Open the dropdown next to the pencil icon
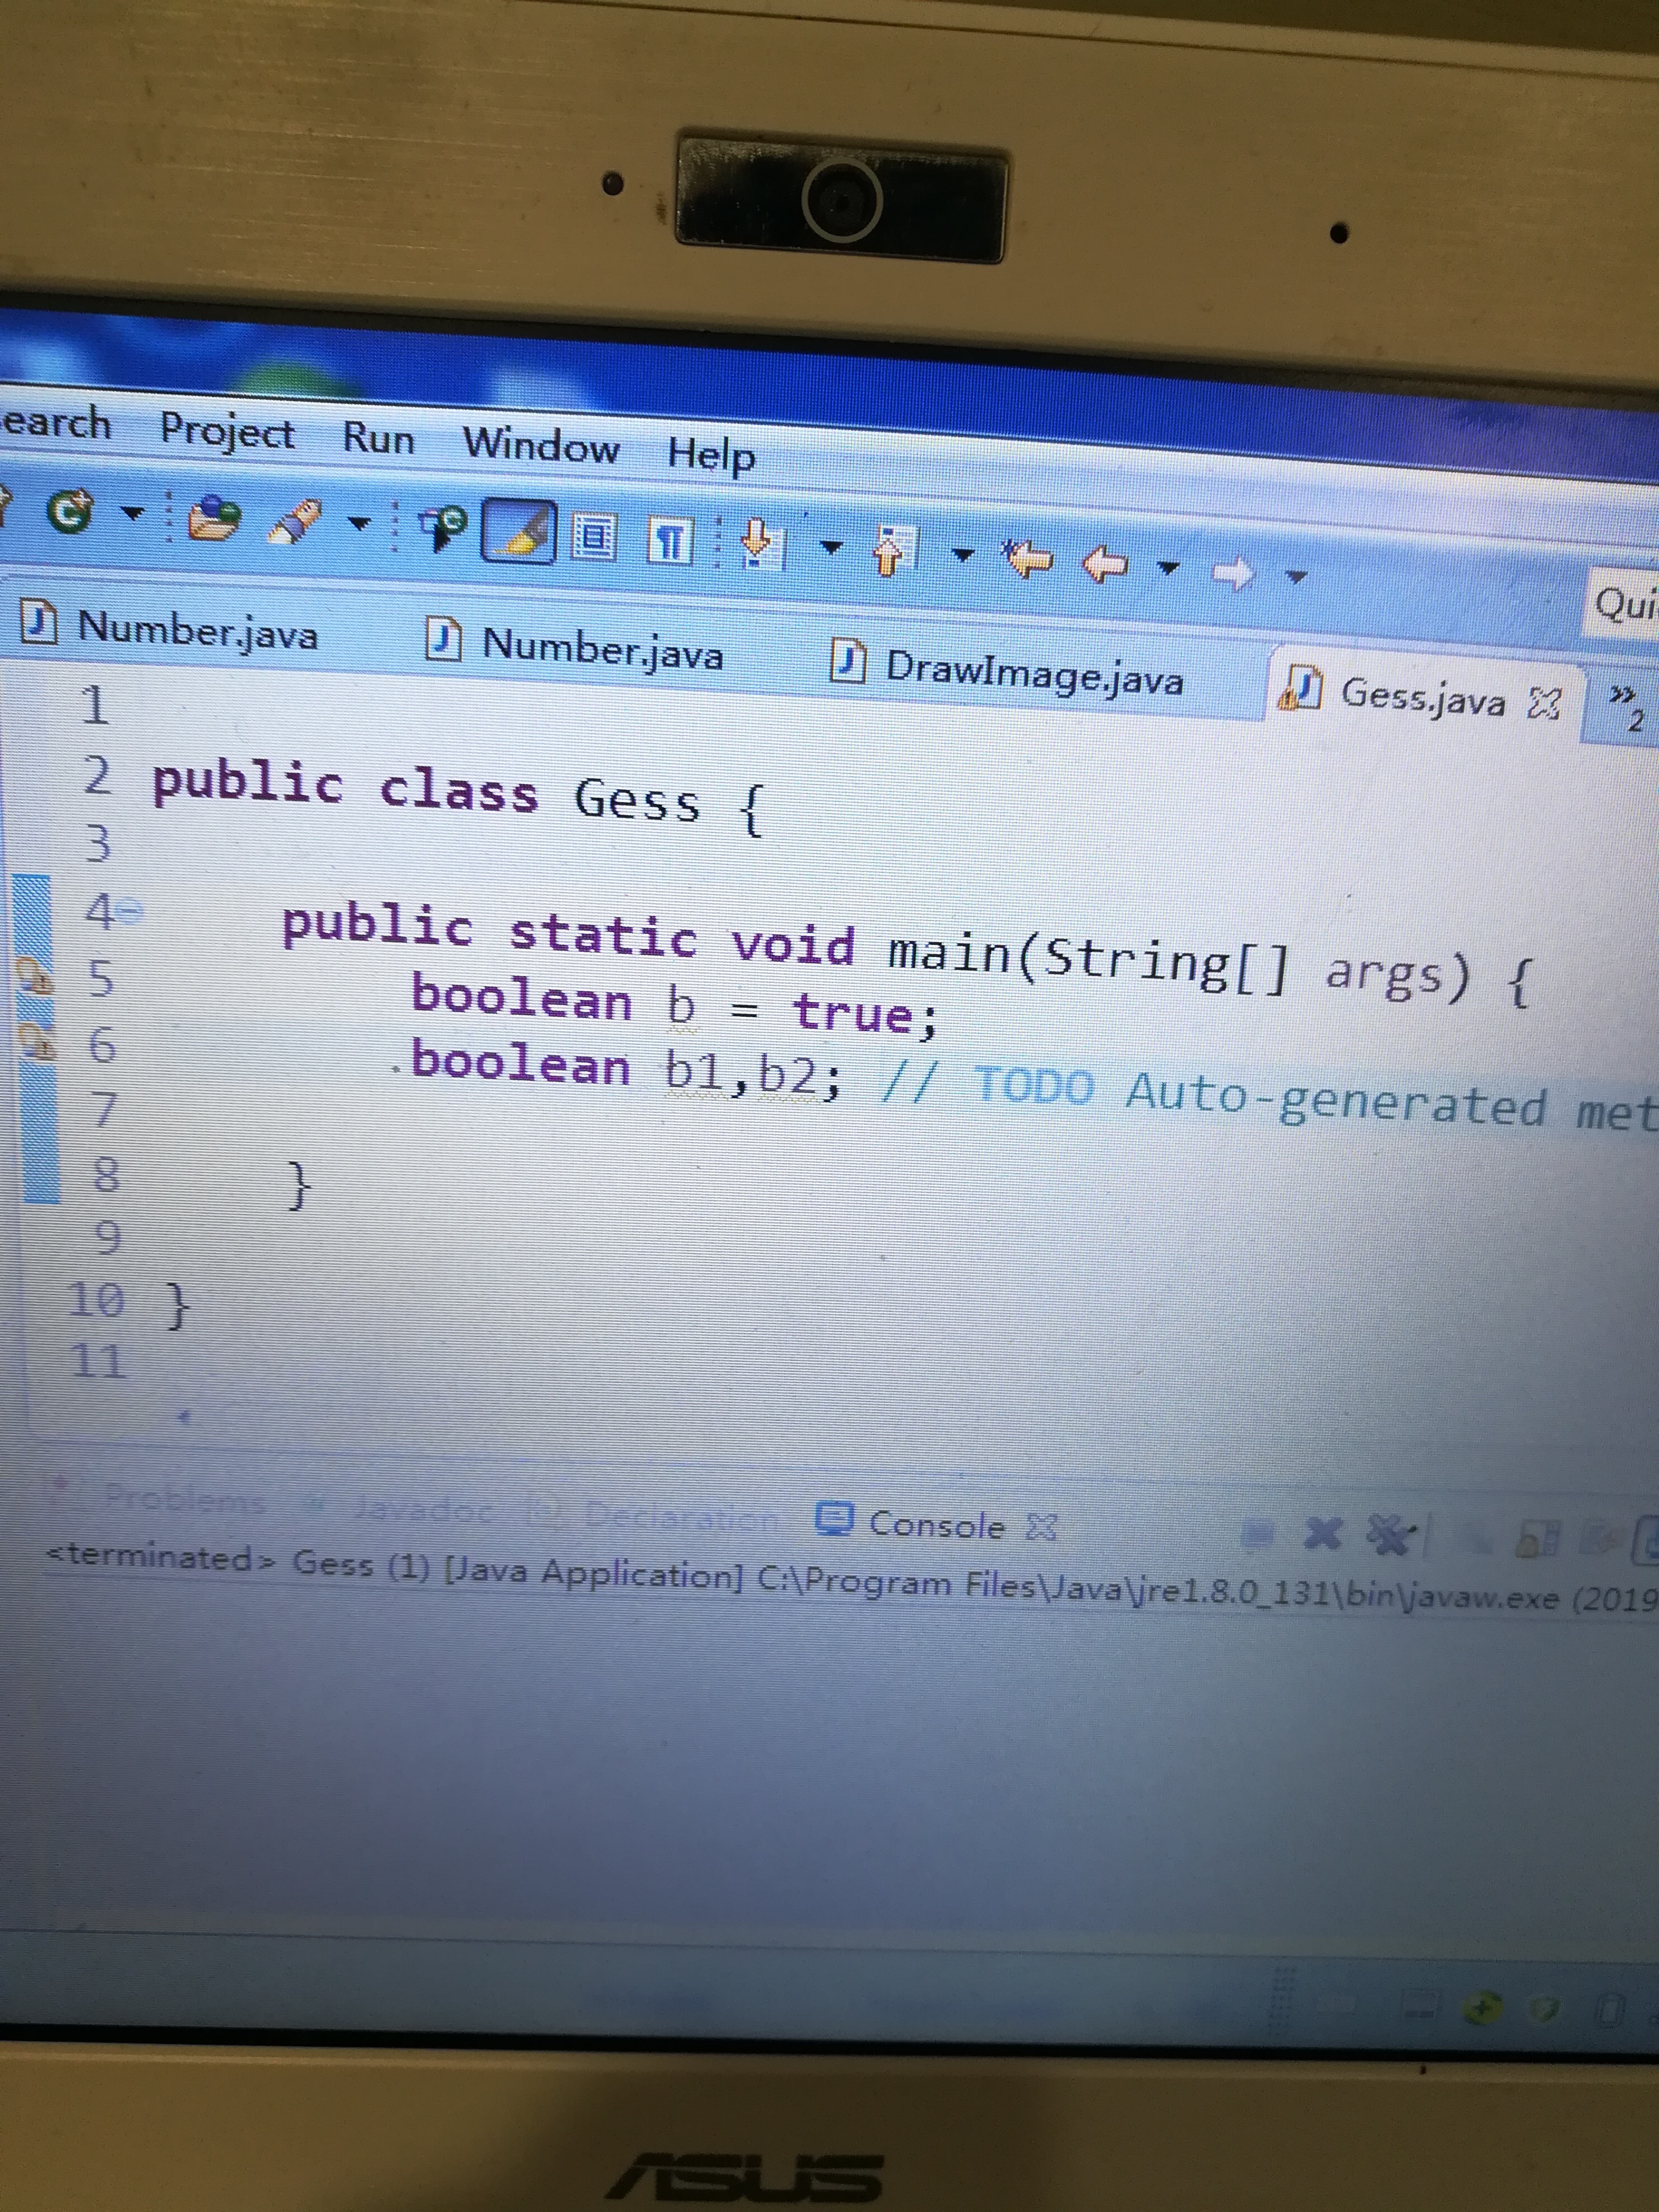 [x=358, y=523]
